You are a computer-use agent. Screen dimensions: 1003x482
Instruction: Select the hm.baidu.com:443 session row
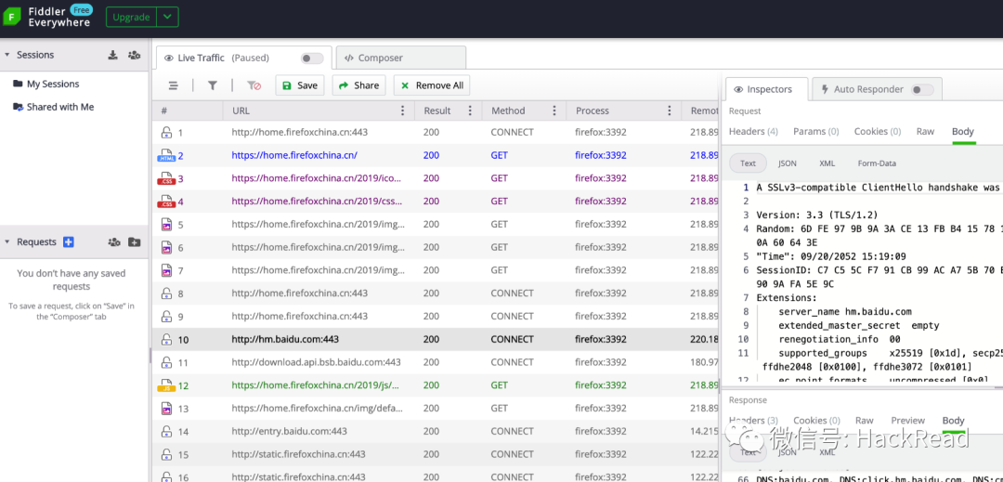click(285, 340)
